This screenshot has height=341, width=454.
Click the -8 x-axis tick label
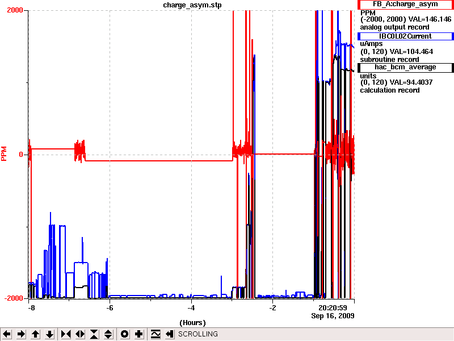tap(31, 308)
